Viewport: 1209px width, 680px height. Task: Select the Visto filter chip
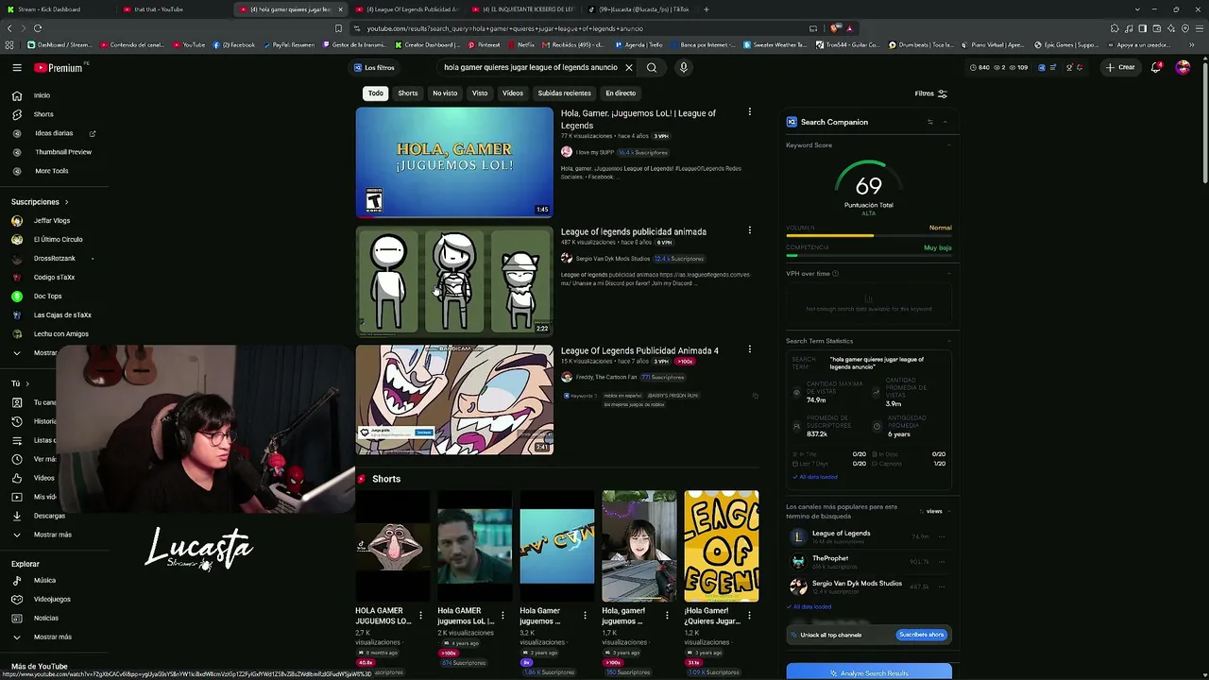[x=480, y=93]
